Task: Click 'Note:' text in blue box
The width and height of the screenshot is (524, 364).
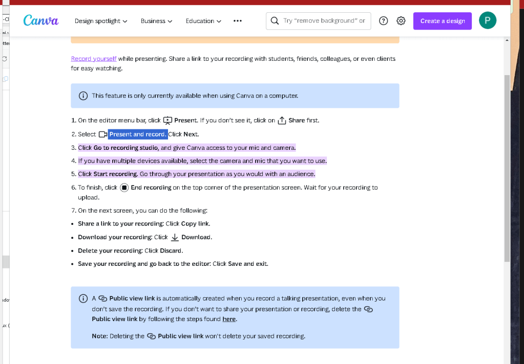Action: click(100, 336)
